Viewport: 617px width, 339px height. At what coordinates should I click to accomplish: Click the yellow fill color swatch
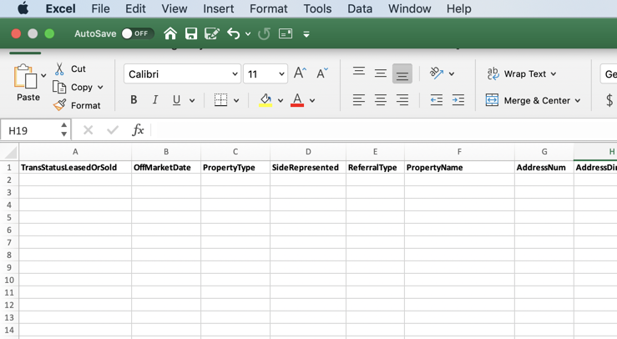[266, 100]
